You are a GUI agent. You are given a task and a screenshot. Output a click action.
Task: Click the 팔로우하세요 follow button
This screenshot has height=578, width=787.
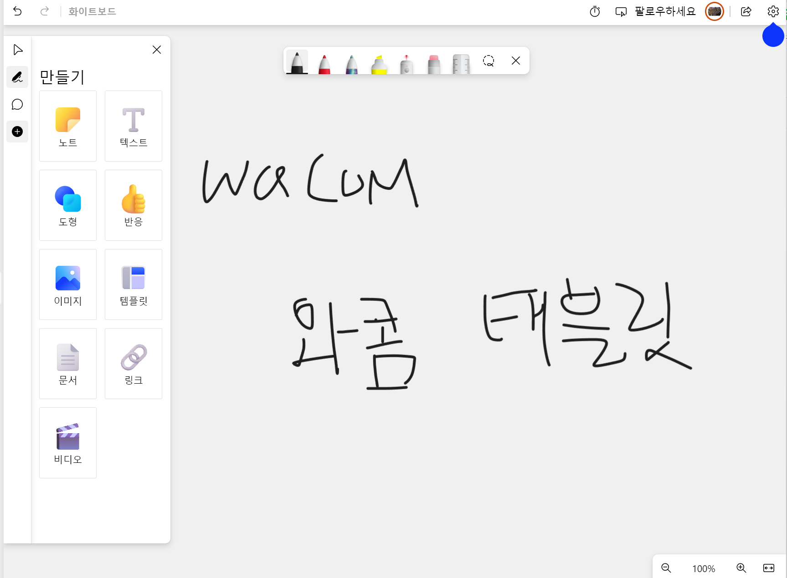665,11
